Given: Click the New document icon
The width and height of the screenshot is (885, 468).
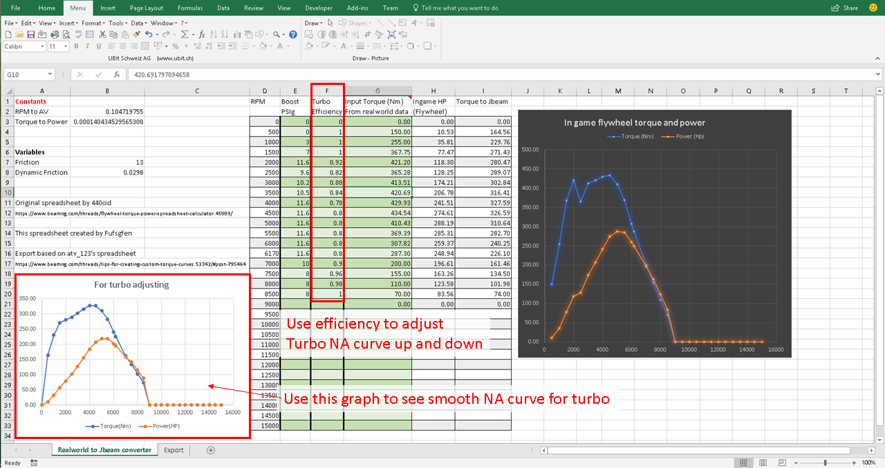Looking at the screenshot, I should [x=8, y=34].
